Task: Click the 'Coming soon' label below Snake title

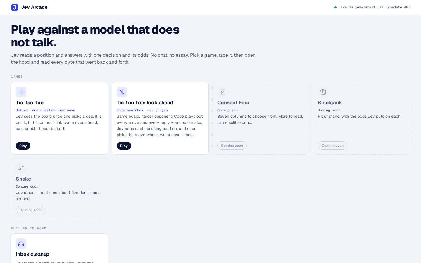Action: (27, 186)
